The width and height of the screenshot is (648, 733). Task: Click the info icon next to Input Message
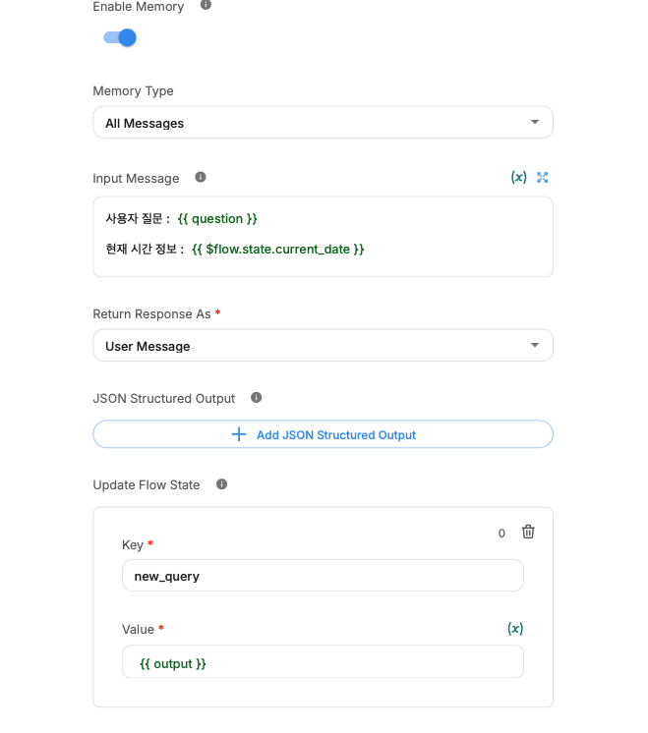point(201,178)
